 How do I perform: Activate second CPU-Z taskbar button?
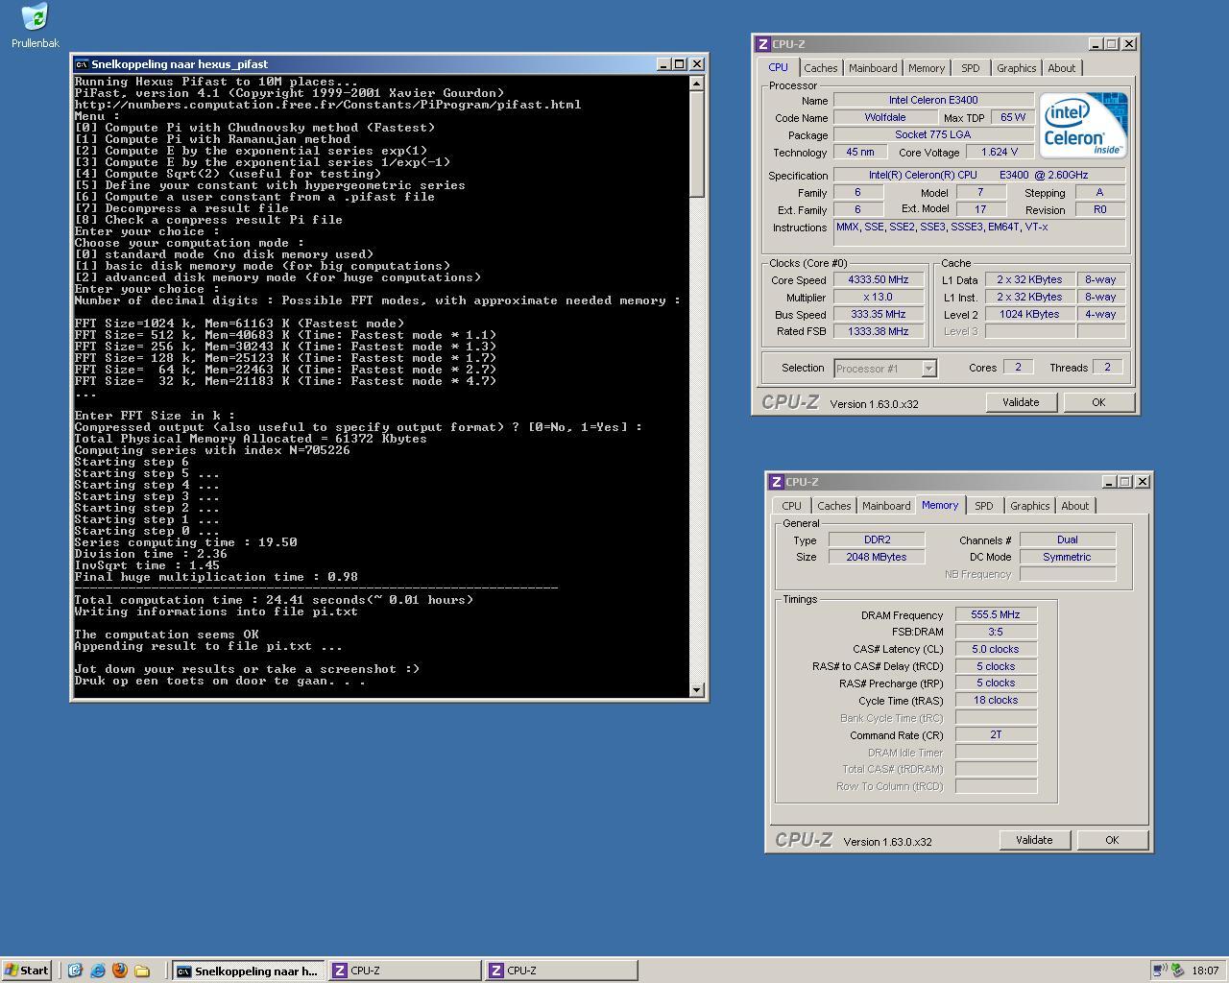point(561,971)
